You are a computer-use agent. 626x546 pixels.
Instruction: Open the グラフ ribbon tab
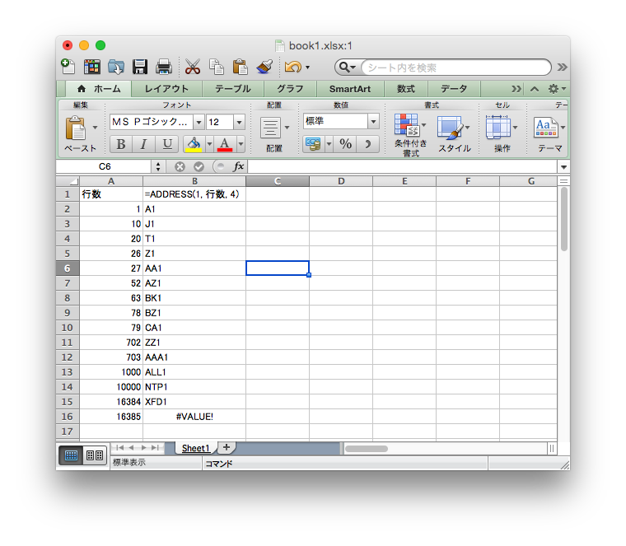290,89
